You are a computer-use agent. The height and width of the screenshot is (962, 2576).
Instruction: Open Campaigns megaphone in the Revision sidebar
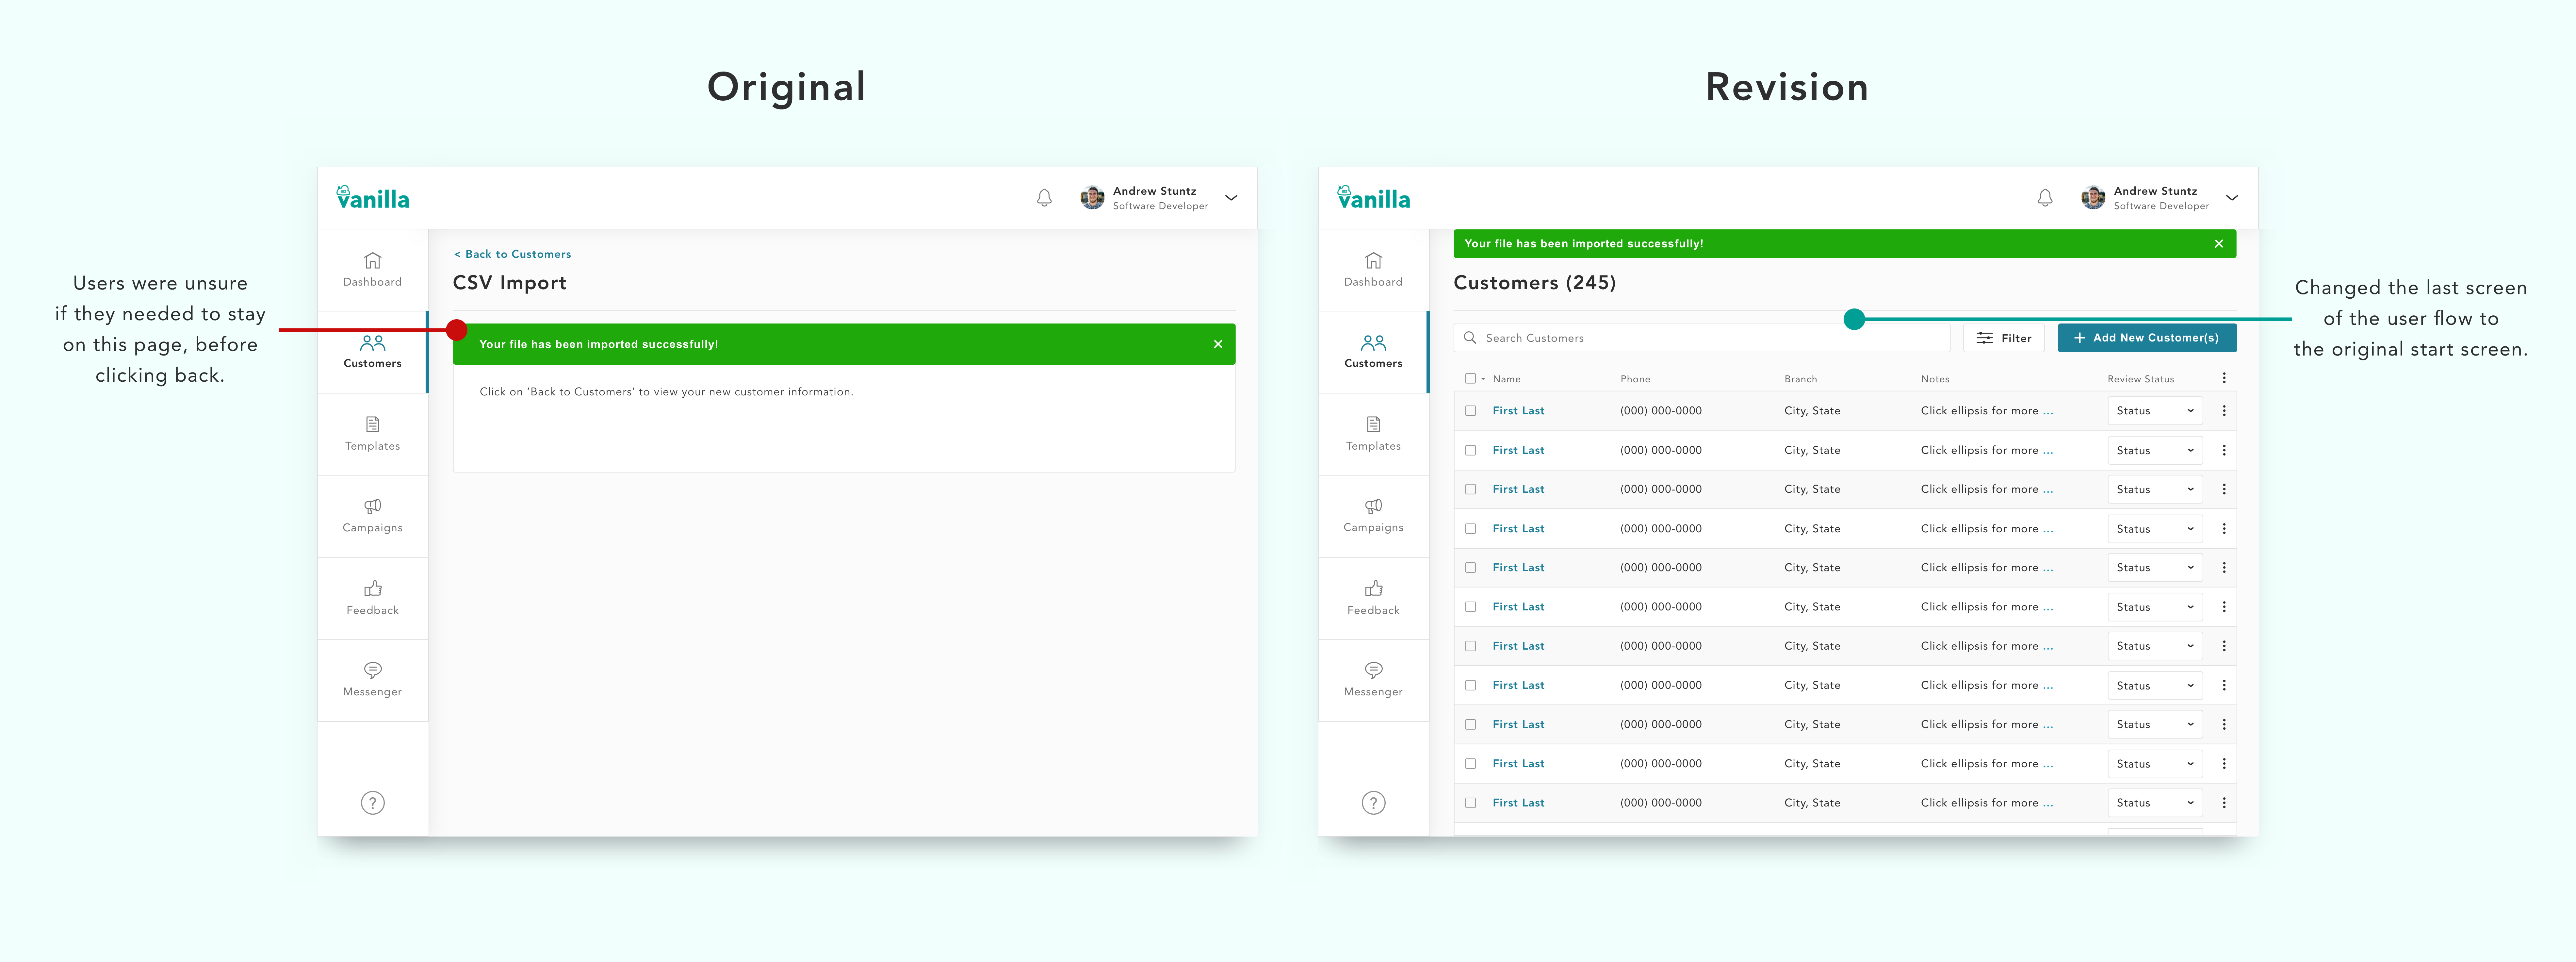[1373, 515]
